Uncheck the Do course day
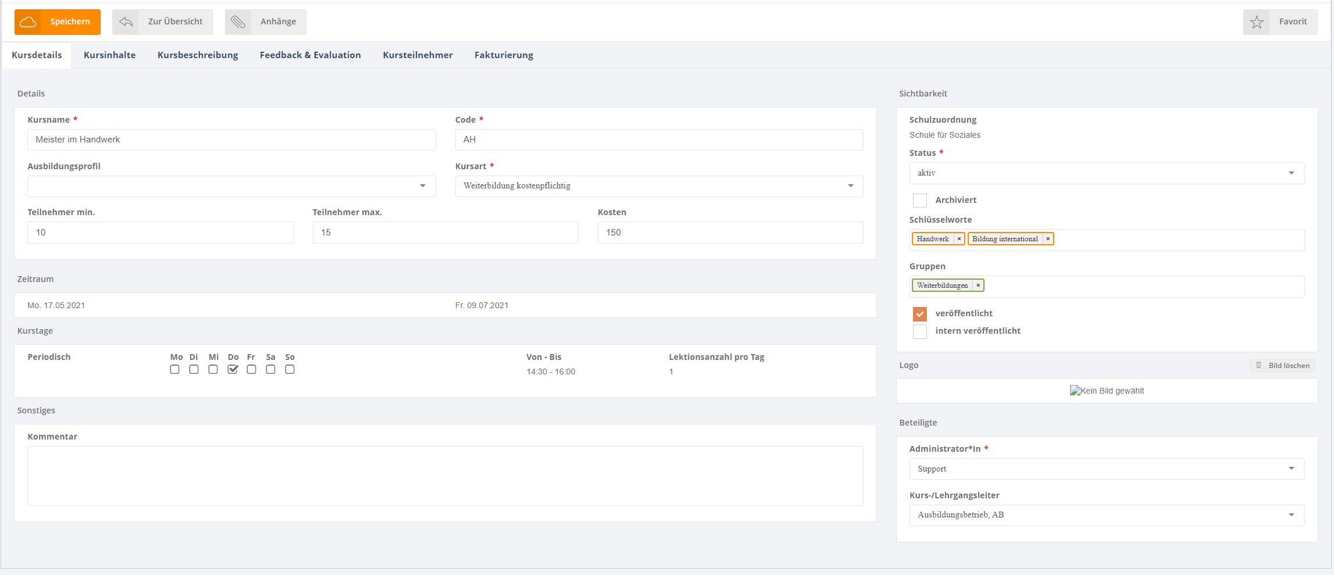 click(233, 370)
